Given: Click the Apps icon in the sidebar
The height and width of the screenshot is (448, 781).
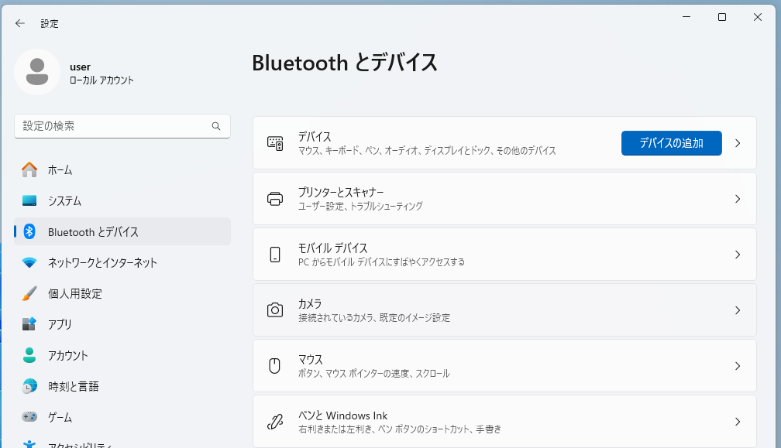Looking at the screenshot, I should [29, 324].
